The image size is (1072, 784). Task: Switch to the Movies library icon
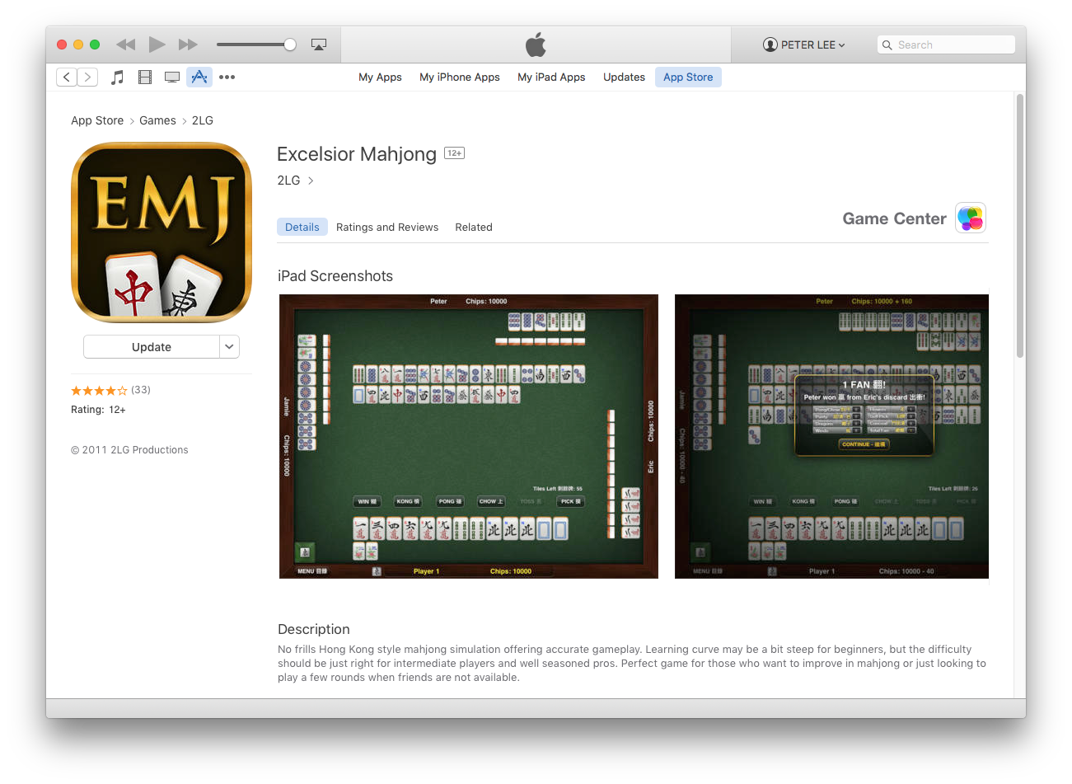(145, 77)
